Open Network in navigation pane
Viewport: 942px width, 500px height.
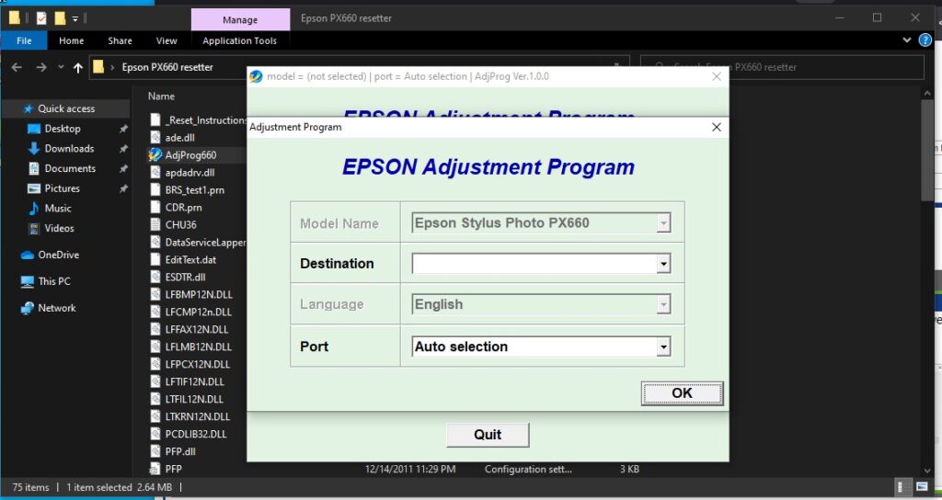coord(57,308)
